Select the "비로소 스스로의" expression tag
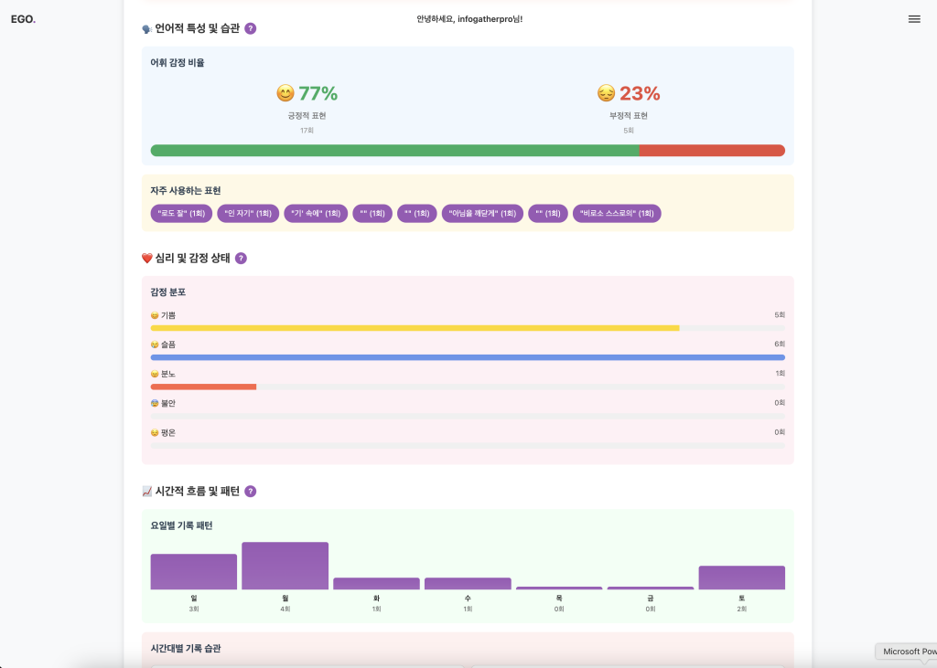Image resolution: width=937 pixels, height=668 pixels. [x=617, y=214]
